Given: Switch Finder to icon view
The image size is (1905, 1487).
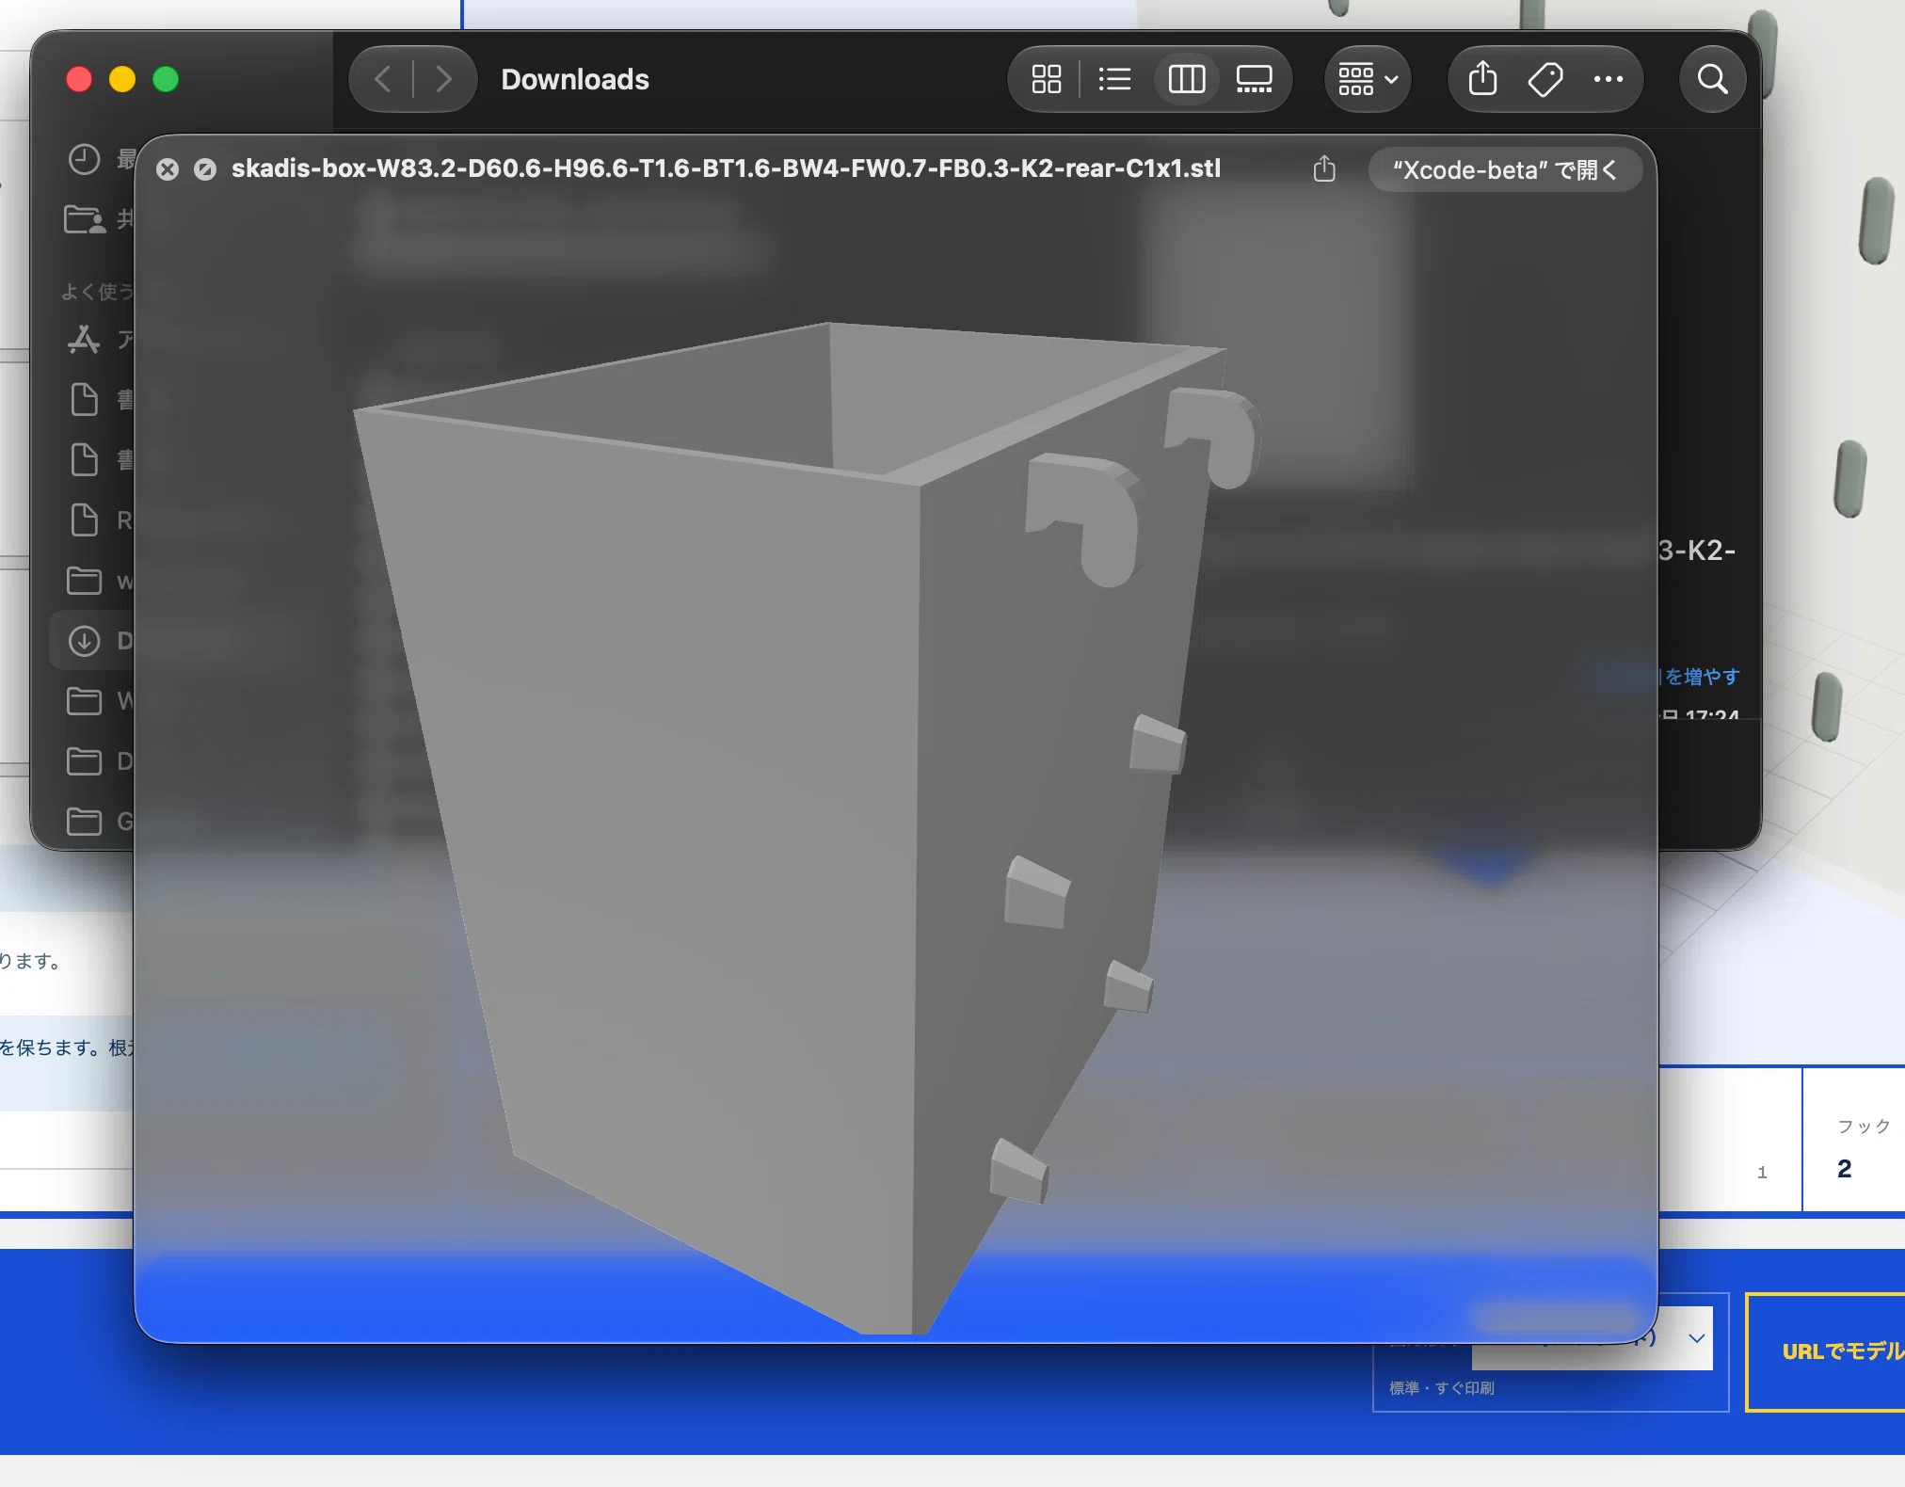Looking at the screenshot, I should click(1046, 79).
